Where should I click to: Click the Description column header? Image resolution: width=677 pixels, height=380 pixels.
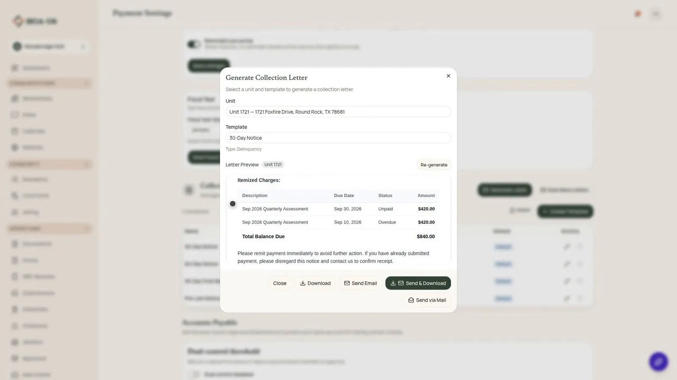(255, 195)
